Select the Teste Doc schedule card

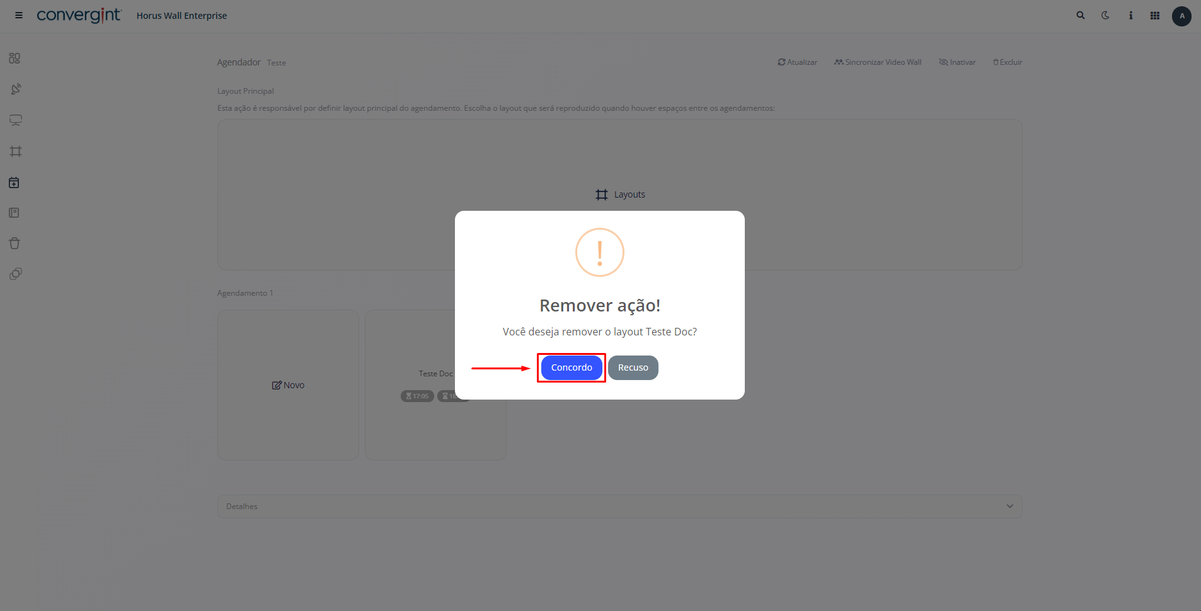click(435, 385)
